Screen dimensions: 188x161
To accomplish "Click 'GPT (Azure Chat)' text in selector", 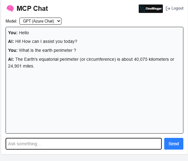I will (x=39, y=21).
